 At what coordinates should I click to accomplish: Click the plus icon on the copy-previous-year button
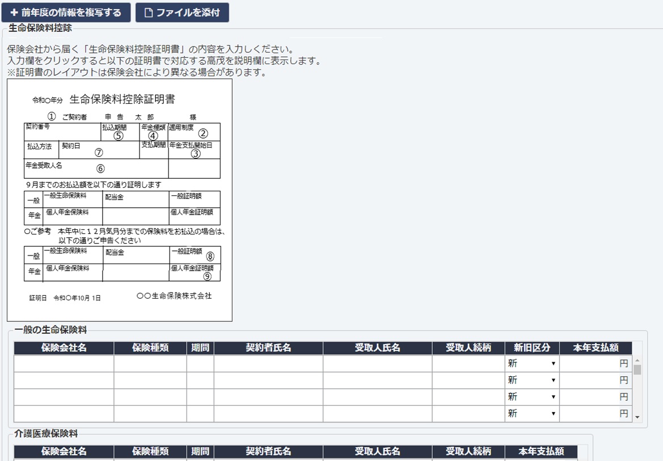tap(14, 12)
